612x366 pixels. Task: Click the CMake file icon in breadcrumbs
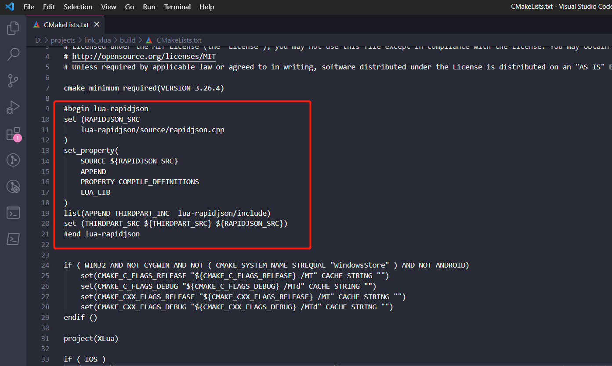pos(148,40)
